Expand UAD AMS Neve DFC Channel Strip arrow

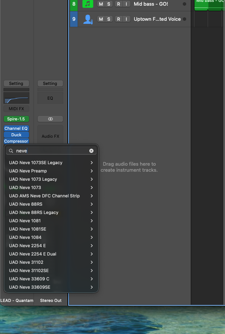[92, 196]
